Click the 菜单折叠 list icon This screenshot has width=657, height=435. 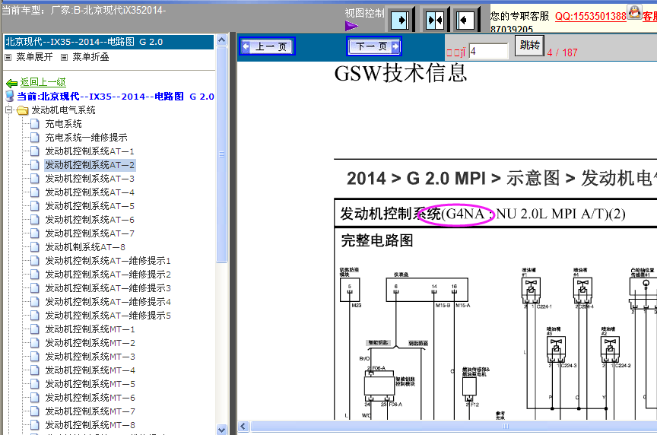point(64,57)
